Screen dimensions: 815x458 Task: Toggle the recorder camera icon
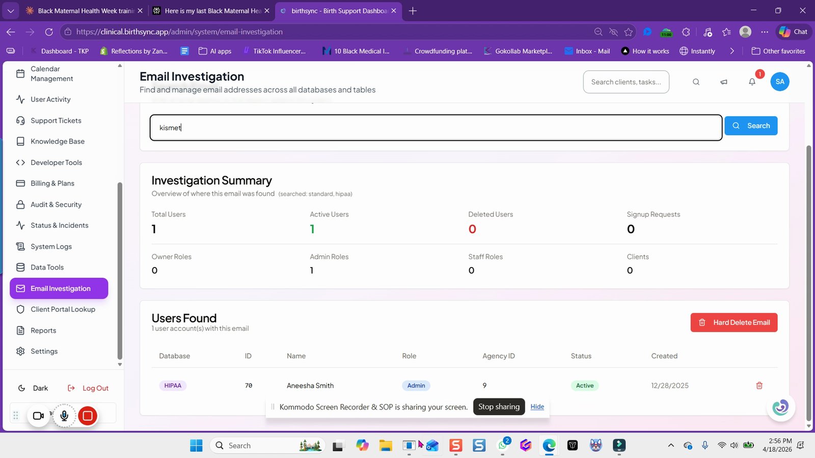38,416
